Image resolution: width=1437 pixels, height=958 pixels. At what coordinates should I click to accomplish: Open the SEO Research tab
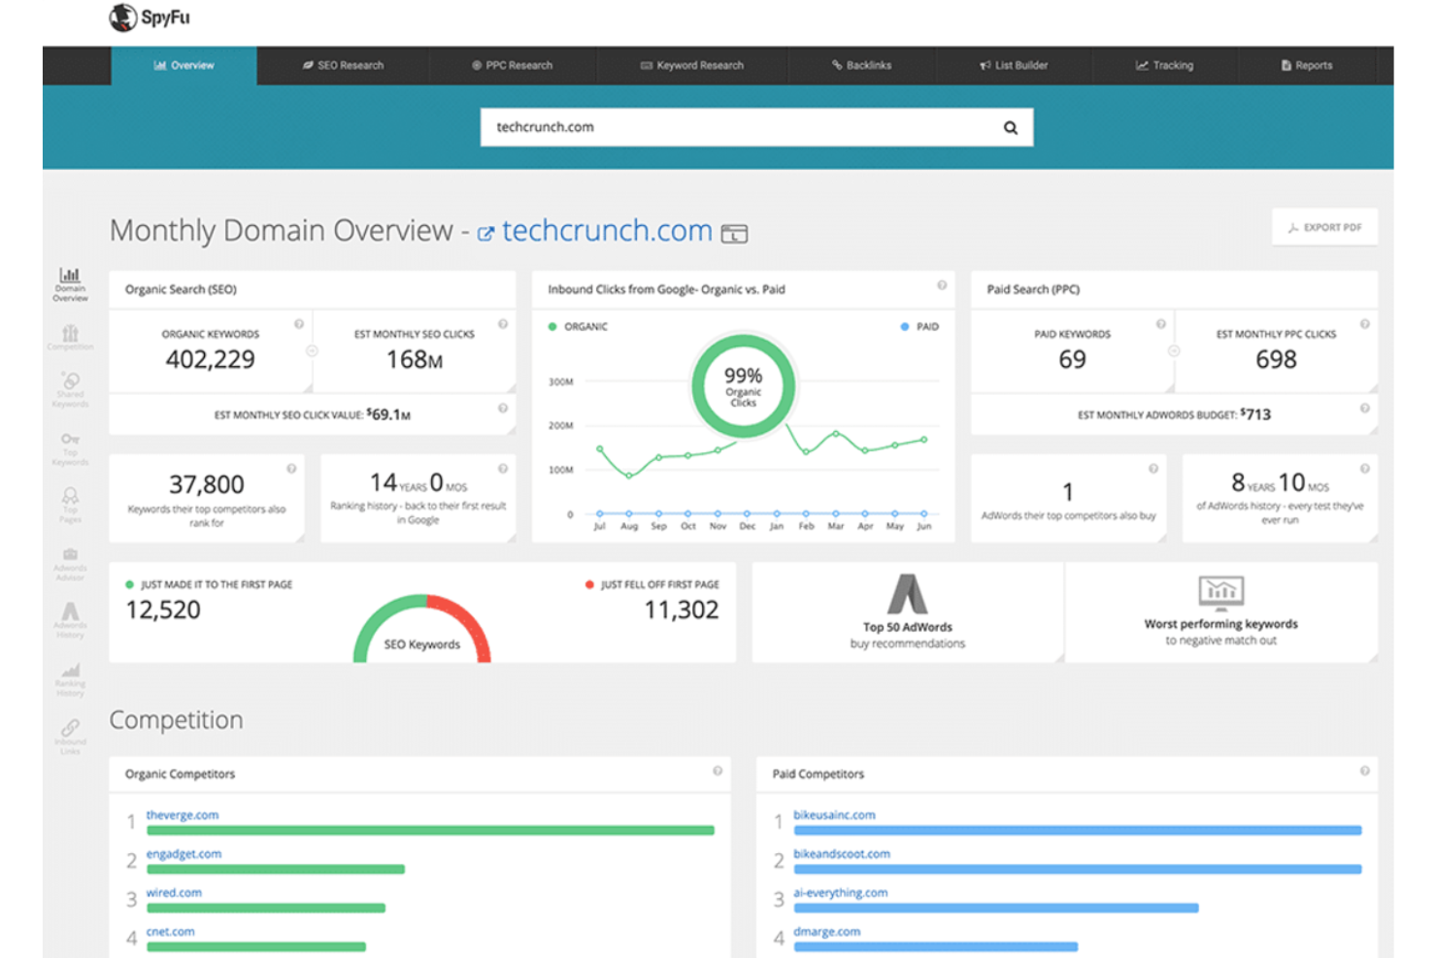(x=343, y=65)
